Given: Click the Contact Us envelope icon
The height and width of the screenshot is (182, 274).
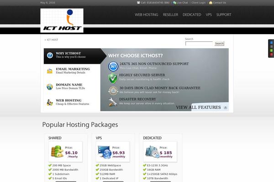Looking at the screenshot, I should pyautogui.click(x=211, y=3).
